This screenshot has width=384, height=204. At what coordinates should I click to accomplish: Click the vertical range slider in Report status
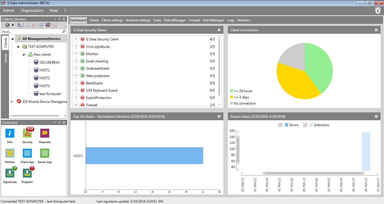238,150
